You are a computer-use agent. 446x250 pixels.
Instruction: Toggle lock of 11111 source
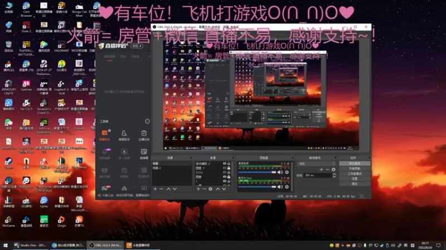click(x=229, y=172)
